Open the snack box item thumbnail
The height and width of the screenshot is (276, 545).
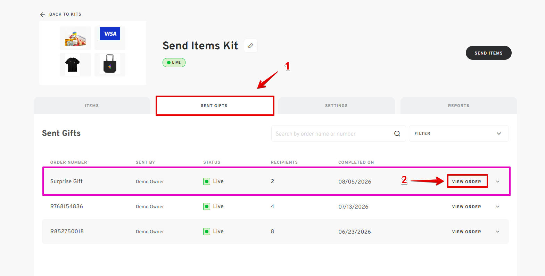pyautogui.click(x=75, y=38)
